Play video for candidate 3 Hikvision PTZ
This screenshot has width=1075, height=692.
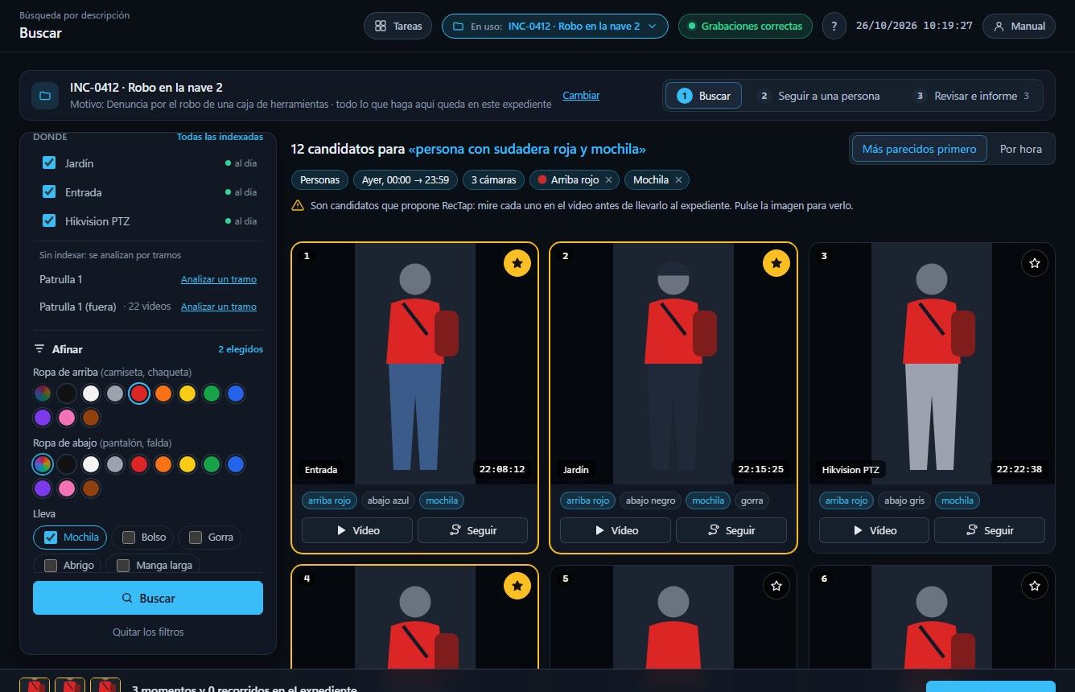click(874, 530)
